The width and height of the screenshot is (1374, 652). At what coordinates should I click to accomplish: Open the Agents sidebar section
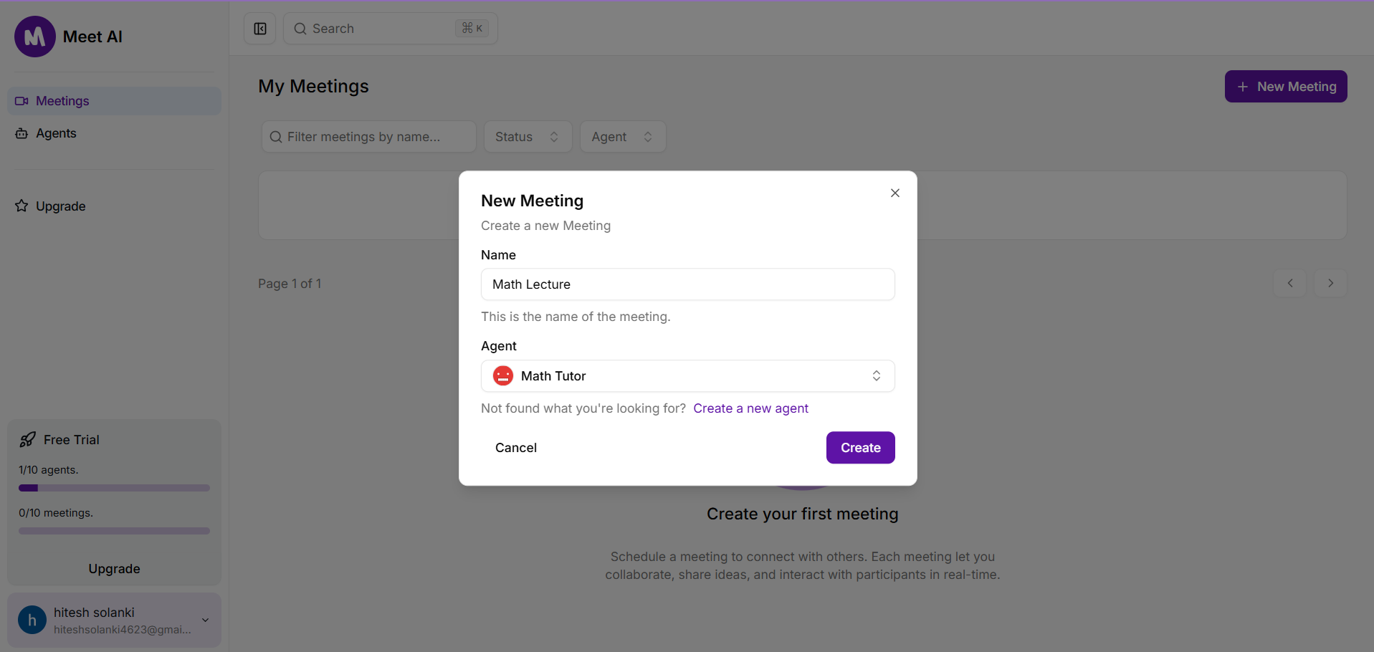(114, 133)
